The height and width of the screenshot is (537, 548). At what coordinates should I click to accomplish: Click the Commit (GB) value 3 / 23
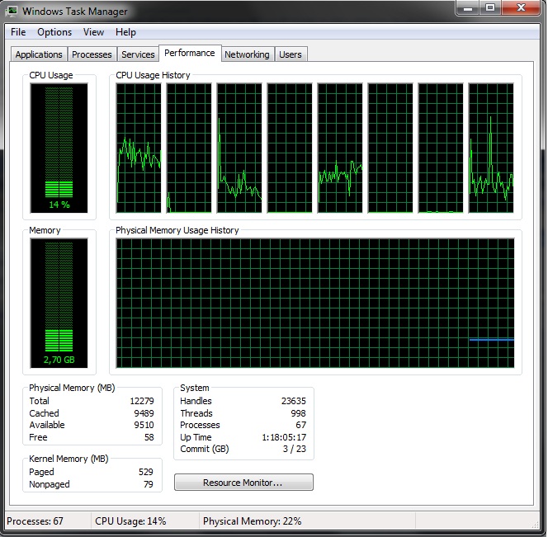pyautogui.click(x=295, y=449)
